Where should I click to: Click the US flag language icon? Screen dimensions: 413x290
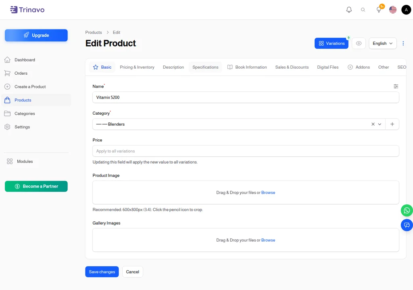(393, 10)
